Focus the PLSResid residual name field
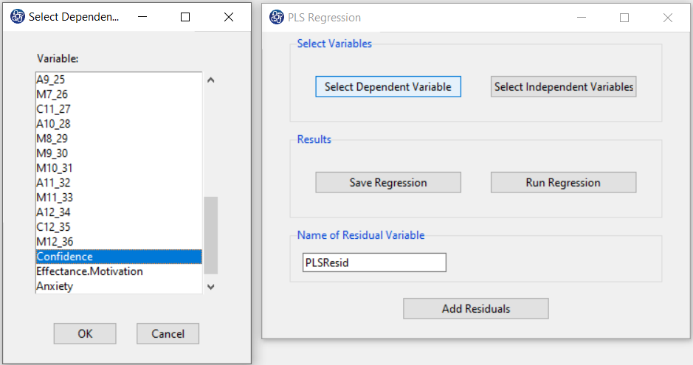 coord(374,263)
